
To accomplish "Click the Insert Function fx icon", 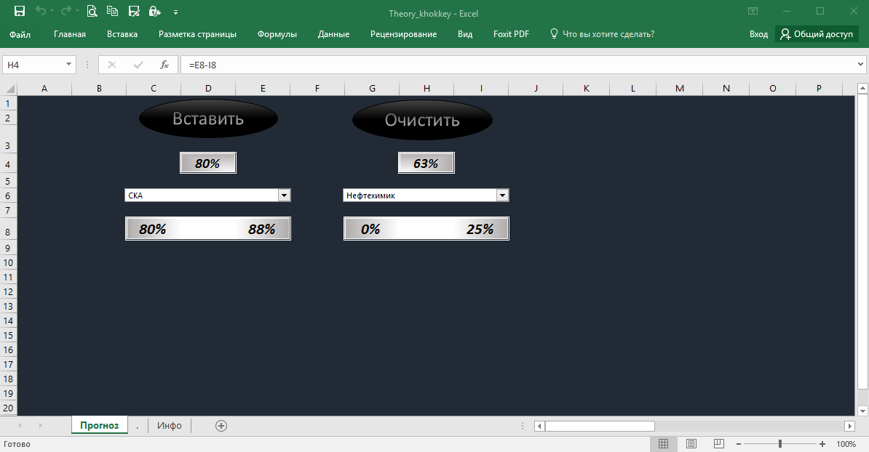I will click(164, 65).
